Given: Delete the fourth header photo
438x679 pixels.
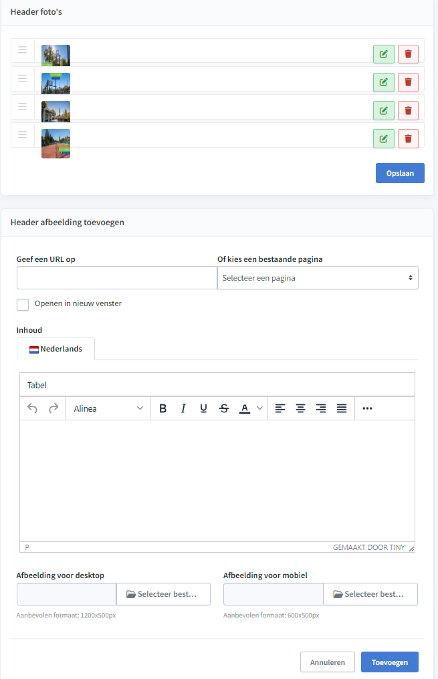Looking at the screenshot, I should (408, 138).
